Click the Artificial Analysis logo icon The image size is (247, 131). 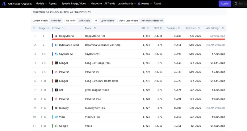point(4,4)
